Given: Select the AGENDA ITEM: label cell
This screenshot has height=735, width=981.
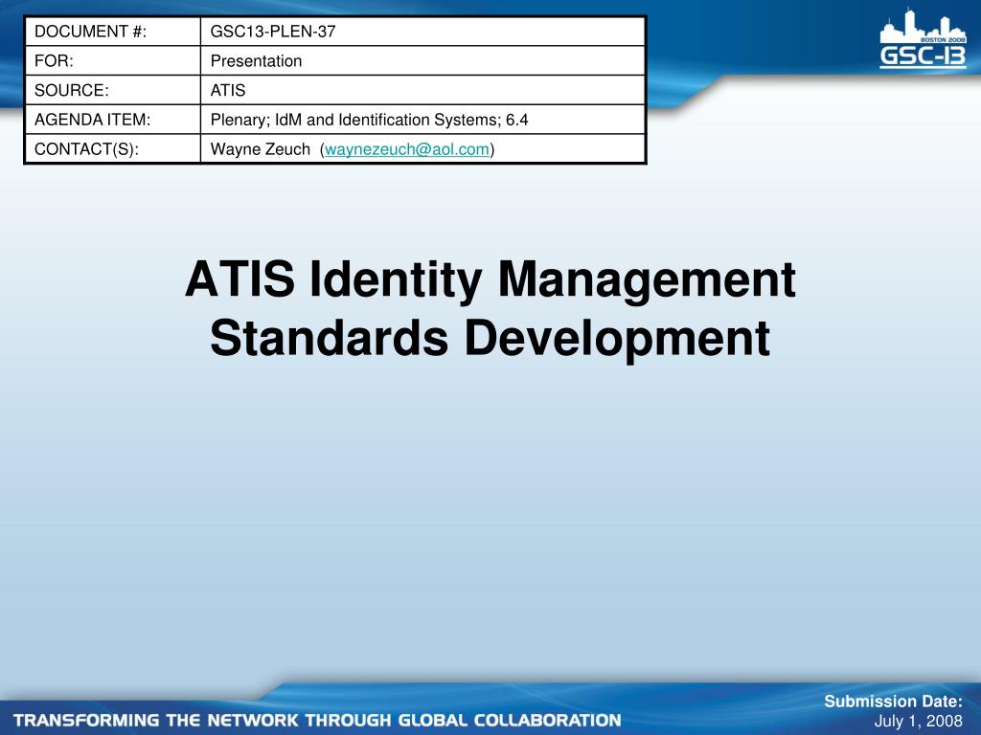Looking at the screenshot, I should 113,120.
